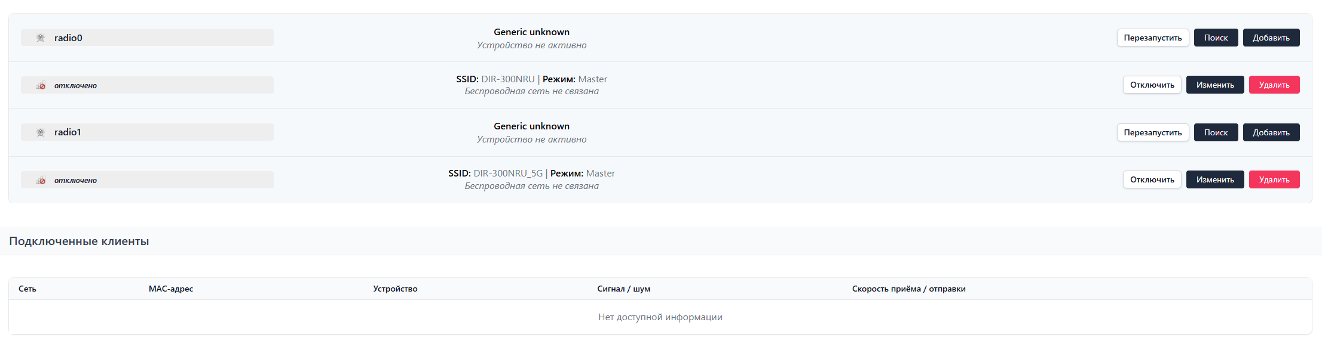The image size is (1322, 347).
Task: Select the Скорость приёма / отправки column header
Action: [908, 289]
